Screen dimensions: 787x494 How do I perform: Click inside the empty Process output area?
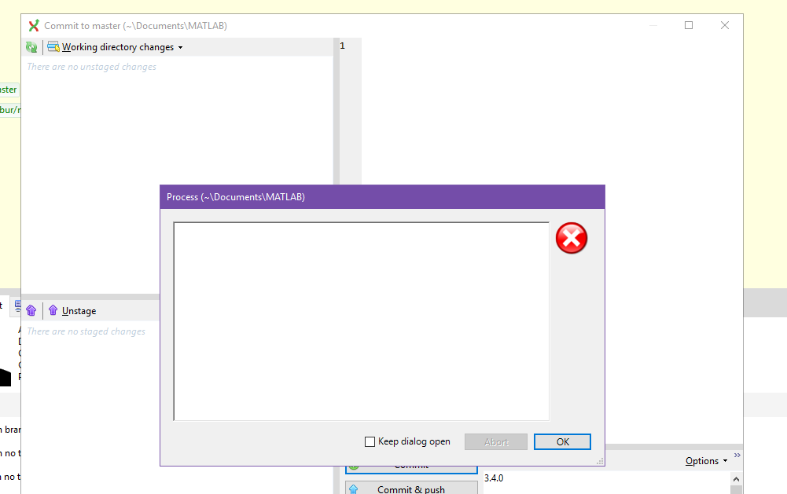pos(360,322)
